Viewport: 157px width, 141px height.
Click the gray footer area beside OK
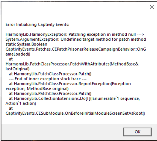[x=62, y=132]
